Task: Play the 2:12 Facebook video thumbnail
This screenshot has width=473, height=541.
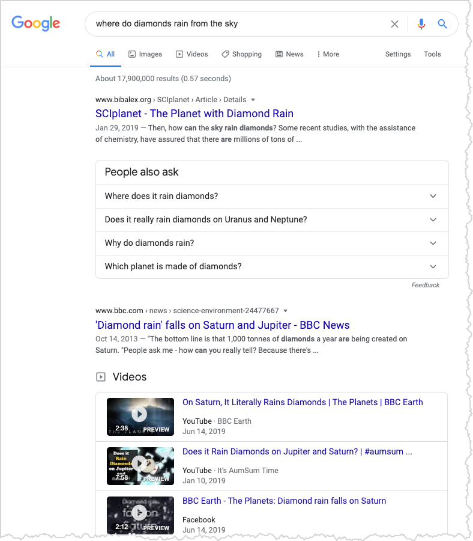Action: (140, 515)
